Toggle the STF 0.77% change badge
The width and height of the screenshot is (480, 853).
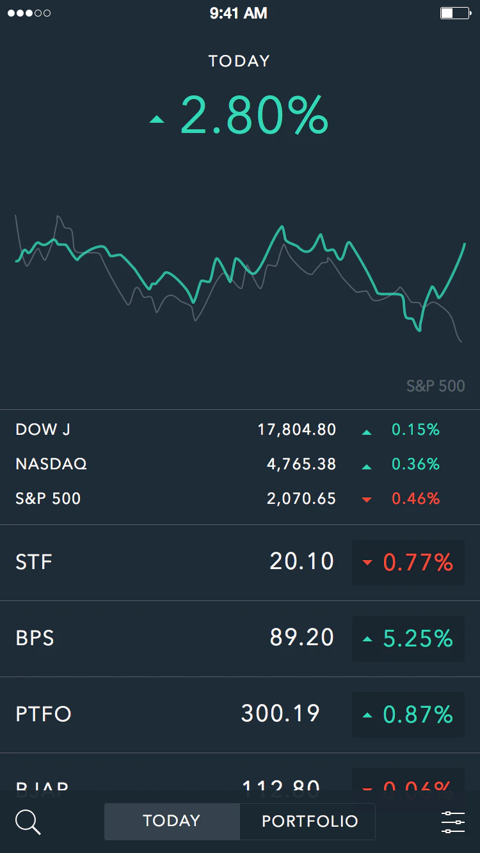click(408, 563)
